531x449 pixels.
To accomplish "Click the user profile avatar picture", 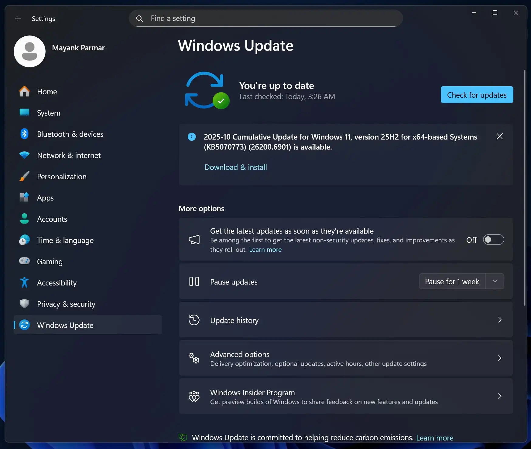I will 29,51.
